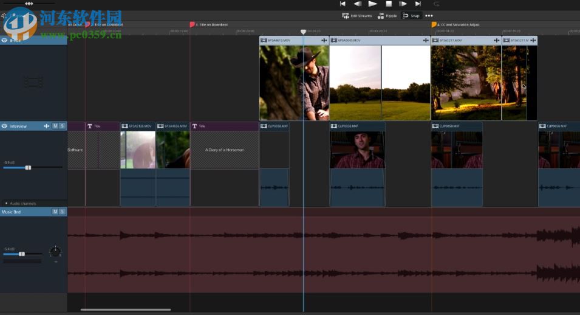Toggle loop playback
Image resolution: width=580 pixels, height=315 pixels.
pyautogui.click(x=437, y=4)
